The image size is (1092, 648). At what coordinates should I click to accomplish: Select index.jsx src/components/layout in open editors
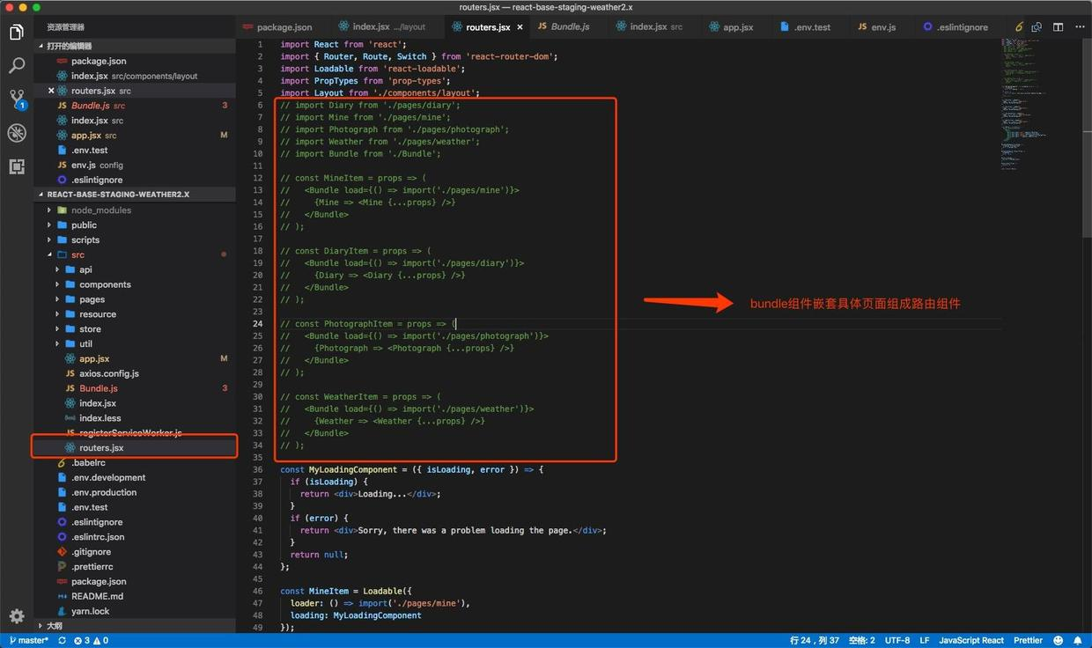tap(135, 77)
